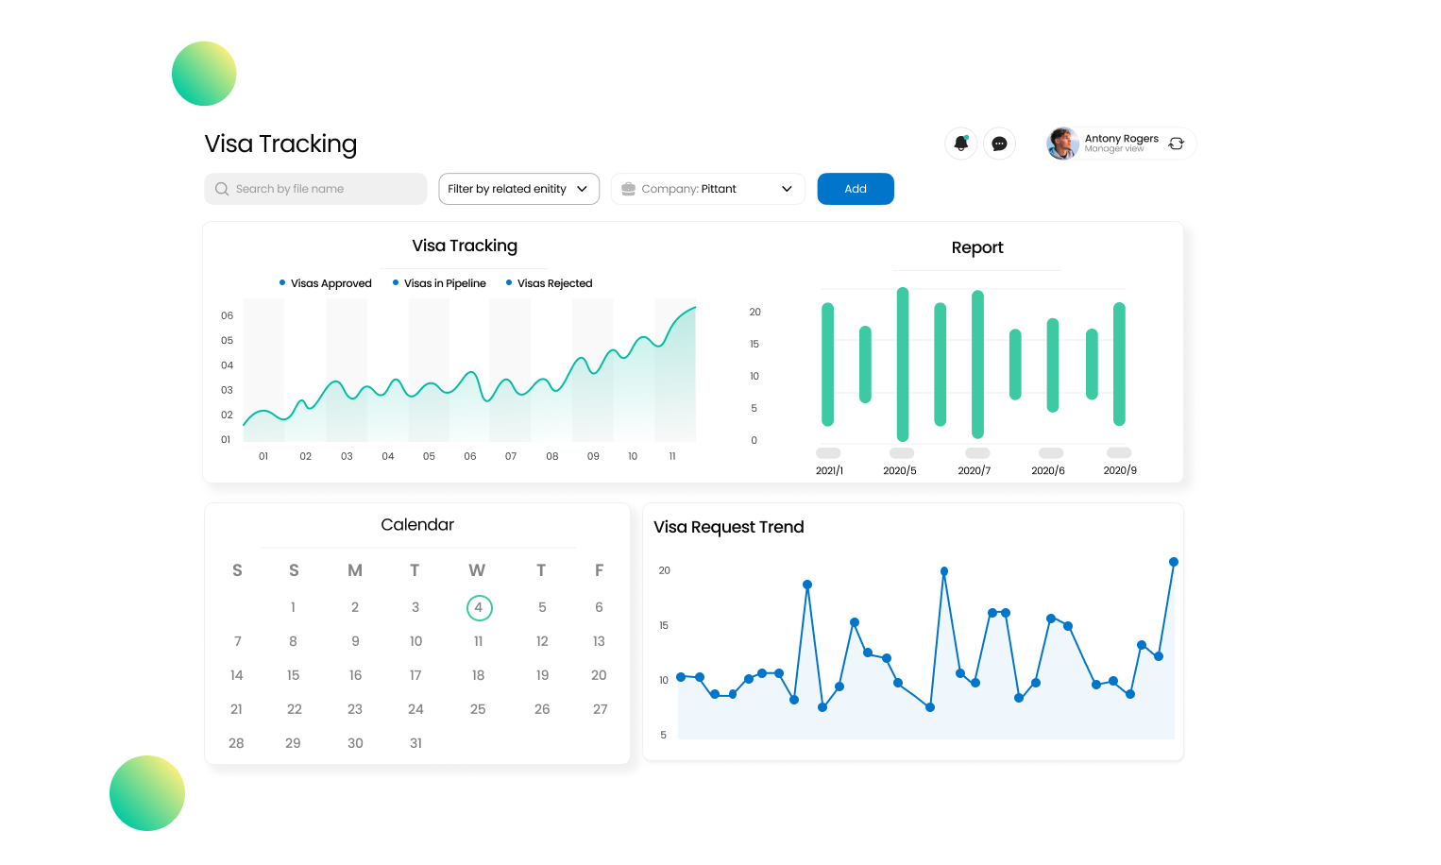Screen dimensions: 1441x865
Task: Click the tallest green bar above 2020/5
Action: [903, 365]
